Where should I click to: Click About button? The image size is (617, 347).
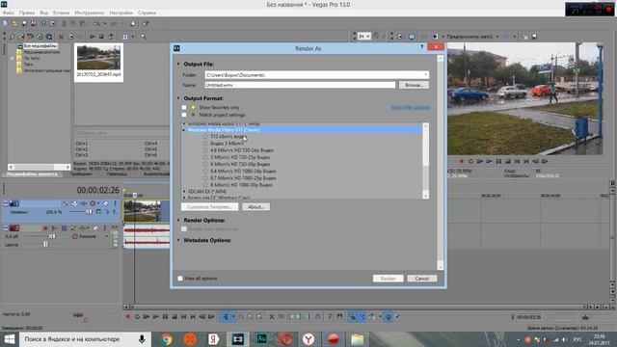click(x=255, y=207)
